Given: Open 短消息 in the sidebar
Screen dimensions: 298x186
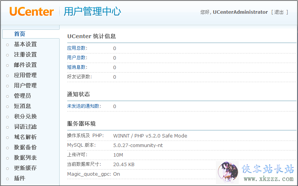Looking at the screenshot, I should pos(23,106).
